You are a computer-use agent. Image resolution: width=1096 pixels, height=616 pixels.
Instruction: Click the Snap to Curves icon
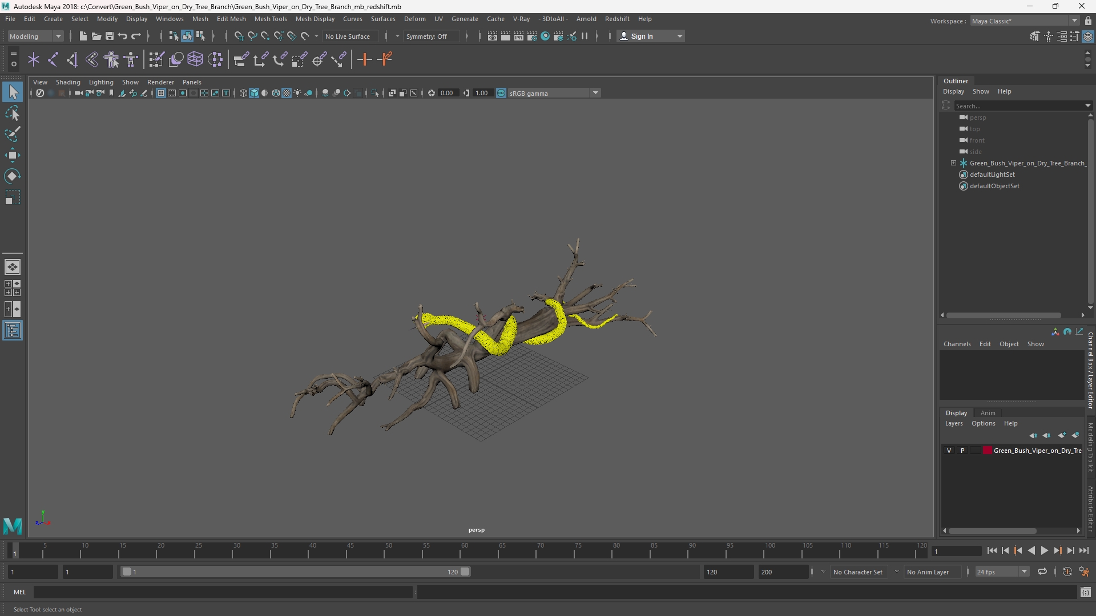tap(252, 36)
